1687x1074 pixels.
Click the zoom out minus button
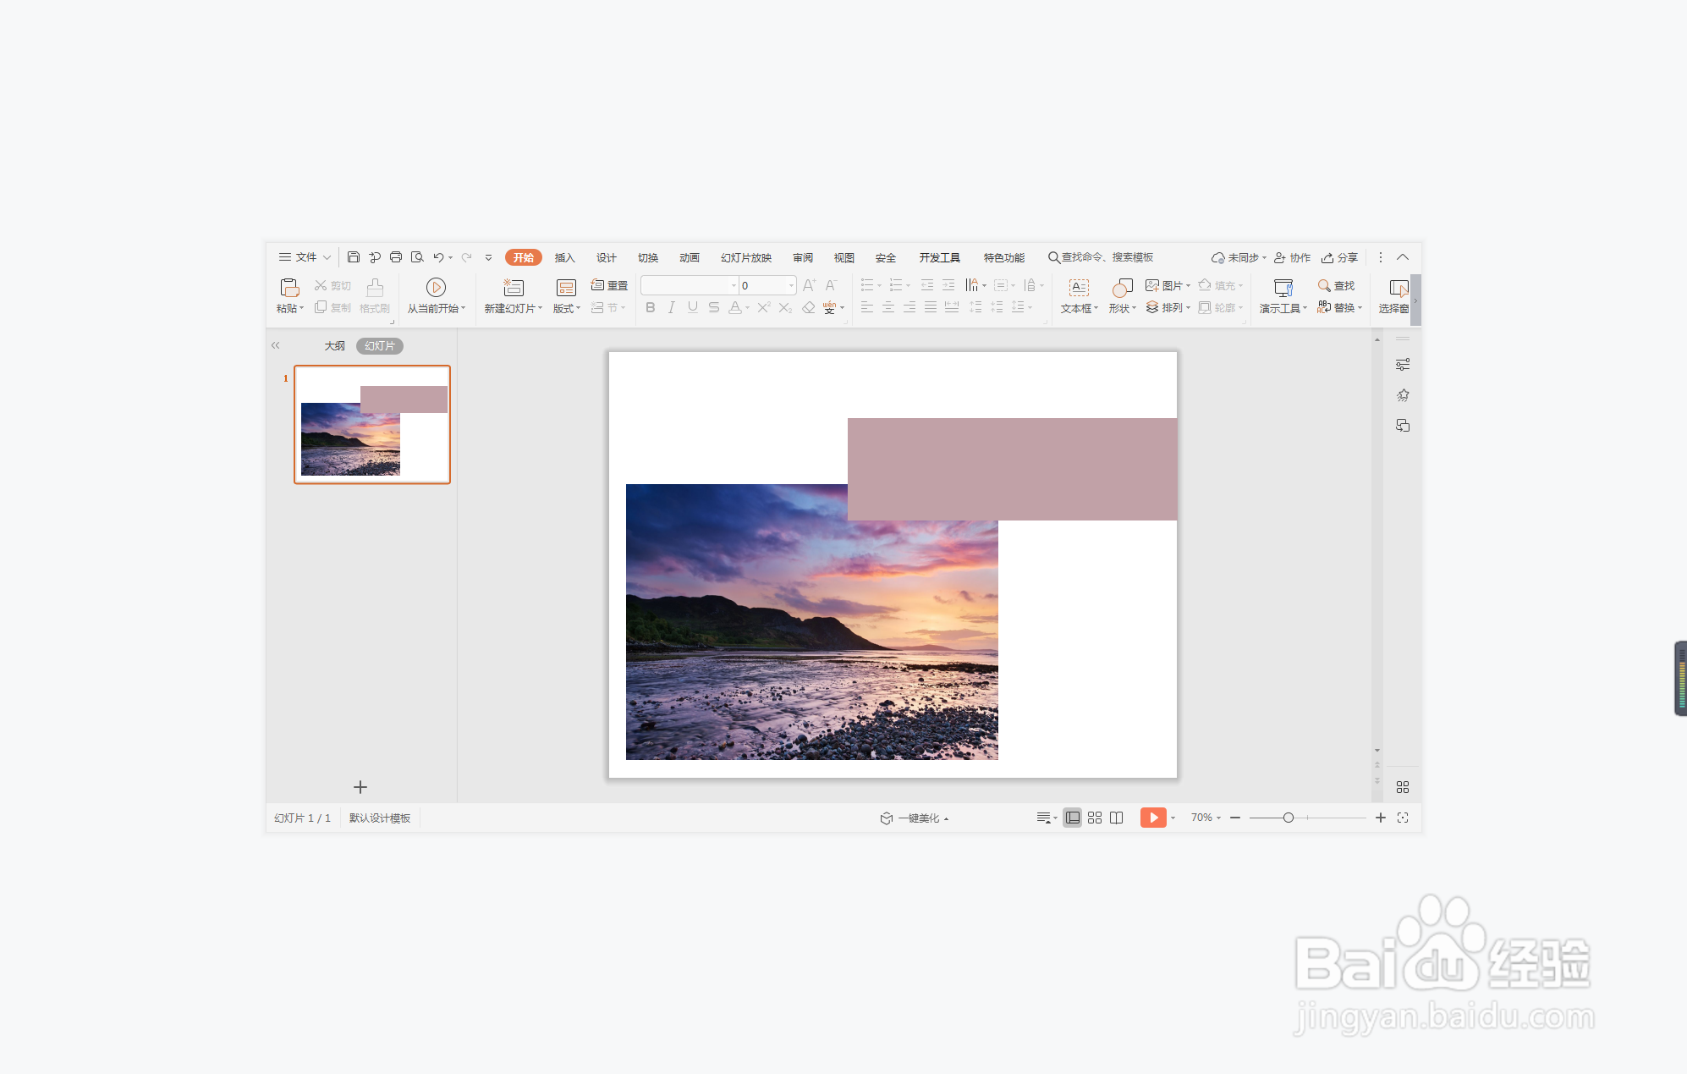1235,818
